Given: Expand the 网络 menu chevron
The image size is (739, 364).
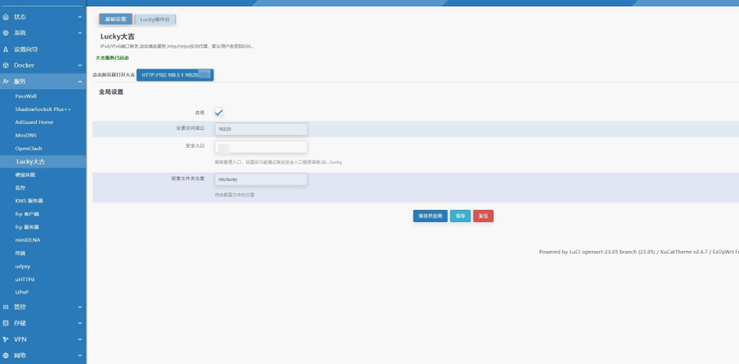Looking at the screenshot, I should [x=79, y=355].
